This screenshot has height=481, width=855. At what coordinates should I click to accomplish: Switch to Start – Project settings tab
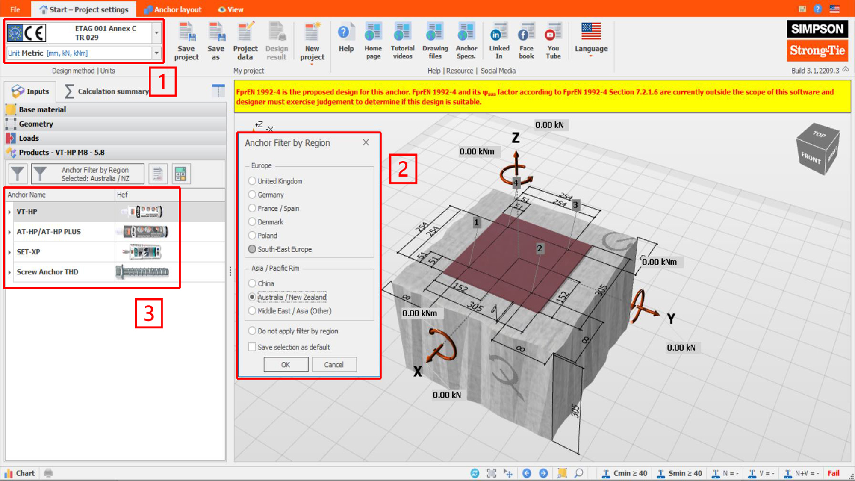pos(84,9)
